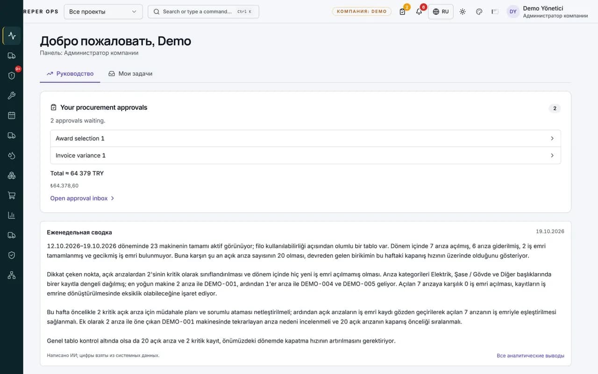The image size is (598, 374).
Task: Open the shield alert icon with 9+ badge
Action: [x=12, y=75]
